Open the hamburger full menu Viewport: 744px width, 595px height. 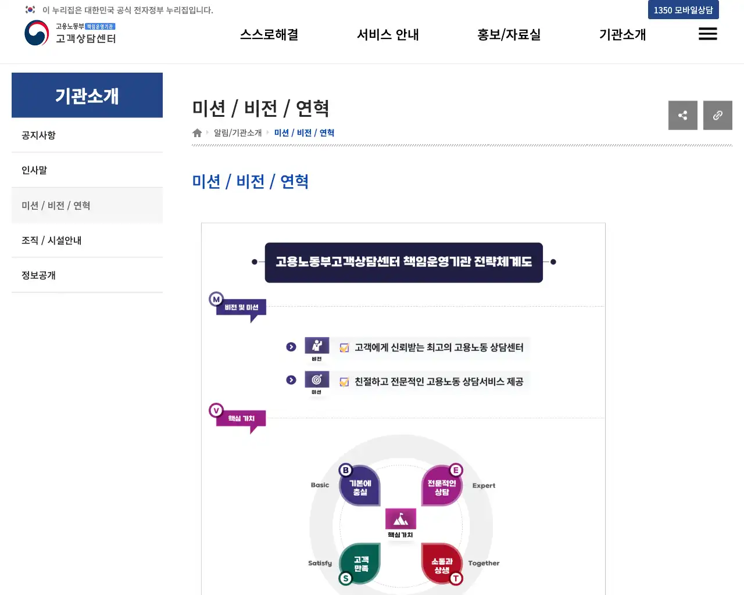(x=707, y=34)
